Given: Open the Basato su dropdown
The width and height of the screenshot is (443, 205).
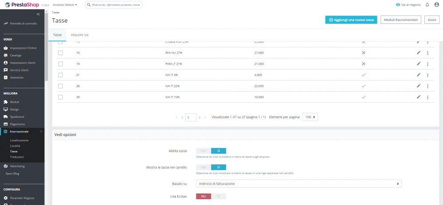Looking at the screenshot, I should 299,184.
